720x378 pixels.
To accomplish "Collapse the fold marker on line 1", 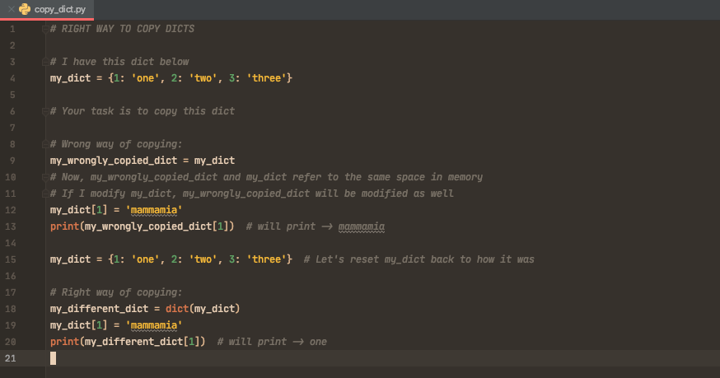I will click(45, 30).
